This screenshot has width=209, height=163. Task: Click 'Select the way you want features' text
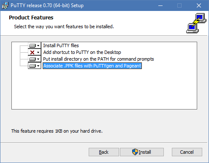[x=64, y=27]
